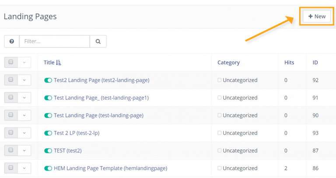
Task: Sort by the Title column header
Action: point(49,63)
